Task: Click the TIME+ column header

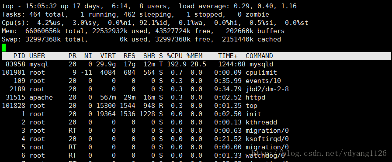Action: click(x=228, y=56)
